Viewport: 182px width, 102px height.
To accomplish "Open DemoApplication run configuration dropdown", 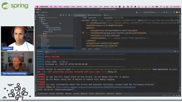I will point(150,12).
